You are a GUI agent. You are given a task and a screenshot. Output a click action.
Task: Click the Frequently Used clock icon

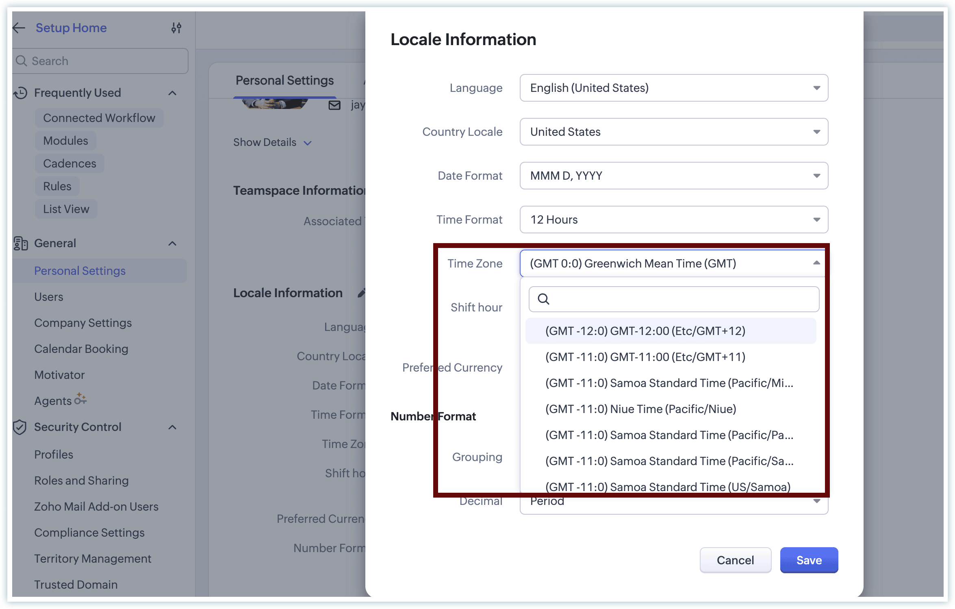point(20,93)
